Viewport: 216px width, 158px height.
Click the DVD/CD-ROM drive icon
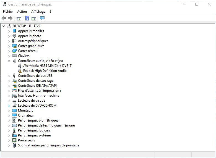point(14,106)
